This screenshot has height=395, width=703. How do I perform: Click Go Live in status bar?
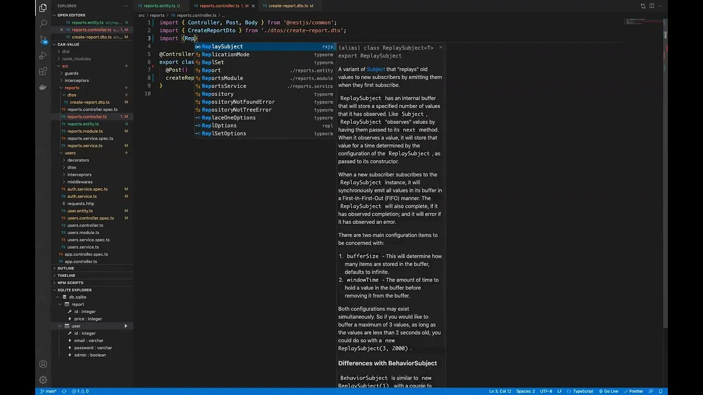[x=609, y=391]
